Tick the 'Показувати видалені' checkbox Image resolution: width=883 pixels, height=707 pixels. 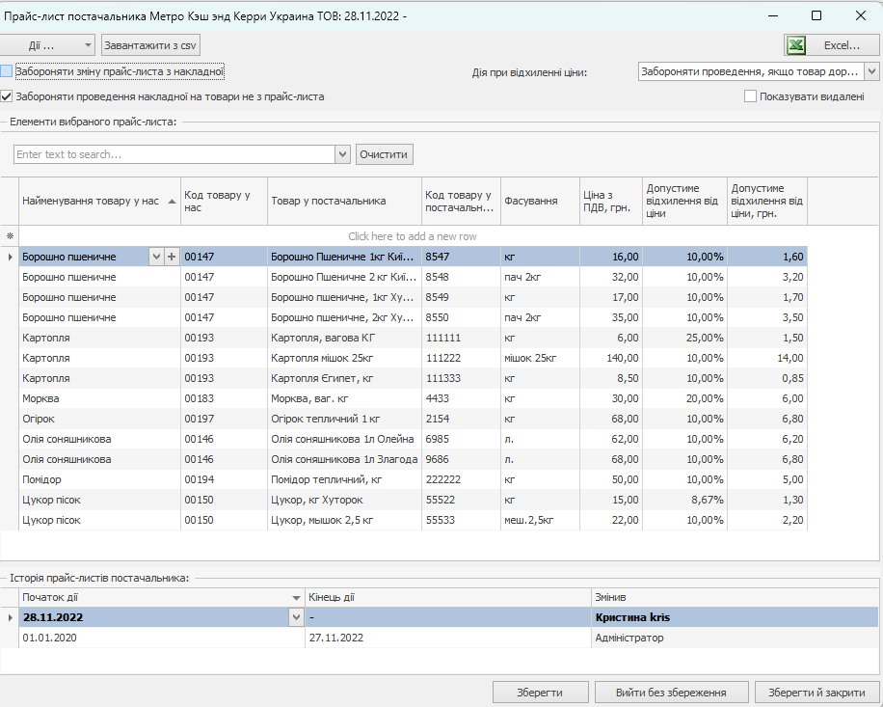750,96
